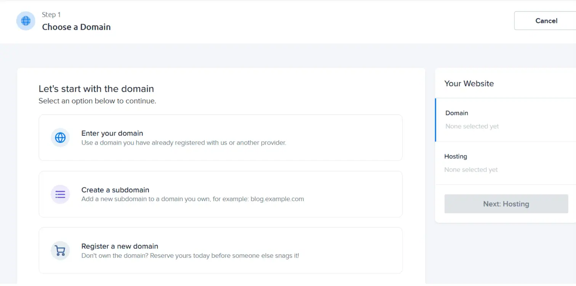The height and width of the screenshot is (286, 576).
Task: Click the Let's start with the domain heading
Action: pos(96,89)
